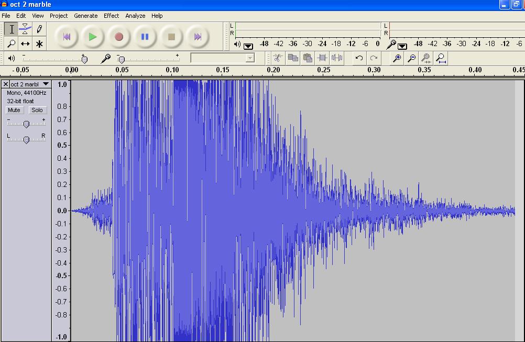Activate the Selection I-beam tool
This screenshot has width=525, height=342.
11,29
